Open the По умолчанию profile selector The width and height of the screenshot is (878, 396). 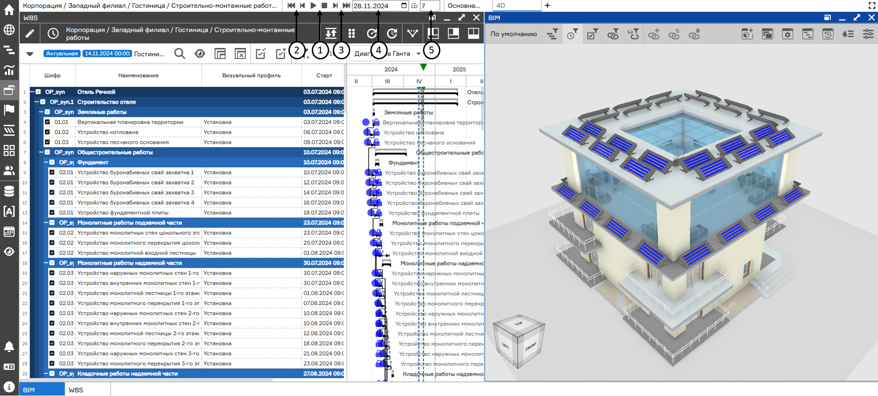point(514,34)
